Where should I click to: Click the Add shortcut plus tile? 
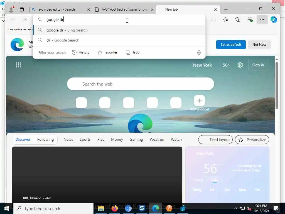[x=200, y=101]
